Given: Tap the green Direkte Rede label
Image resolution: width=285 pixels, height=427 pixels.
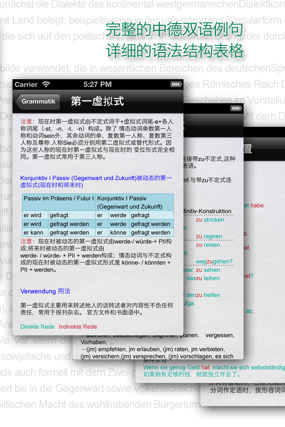Looking at the screenshot, I should tap(38, 326).
